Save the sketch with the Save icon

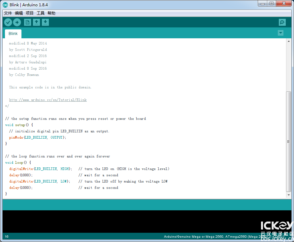pyautogui.click(x=45, y=22)
